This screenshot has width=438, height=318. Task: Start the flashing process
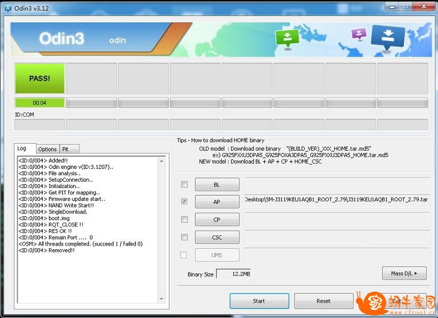pos(259,301)
